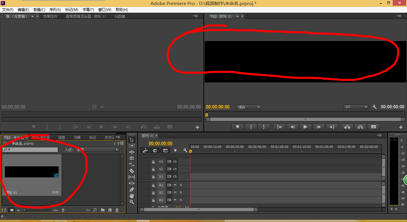This screenshot has height=222, width=407.
Task: Add a marker in the timeline
Action: [175, 151]
